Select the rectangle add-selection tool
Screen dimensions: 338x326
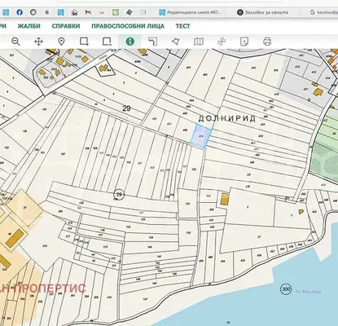tap(84, 42)
